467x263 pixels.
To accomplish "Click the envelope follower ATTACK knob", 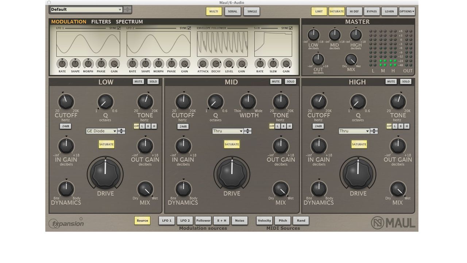I will click(x=203, y=64).
